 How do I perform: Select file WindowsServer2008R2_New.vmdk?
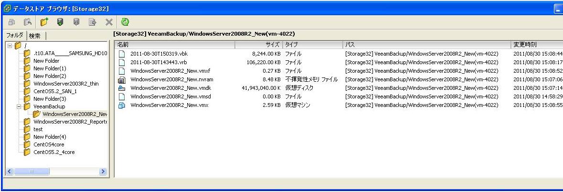(170, 88)
